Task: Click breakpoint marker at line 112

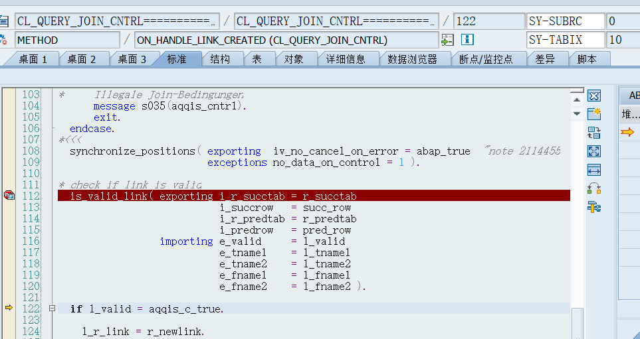Action: pyautogui.click(x=9, y=196)
